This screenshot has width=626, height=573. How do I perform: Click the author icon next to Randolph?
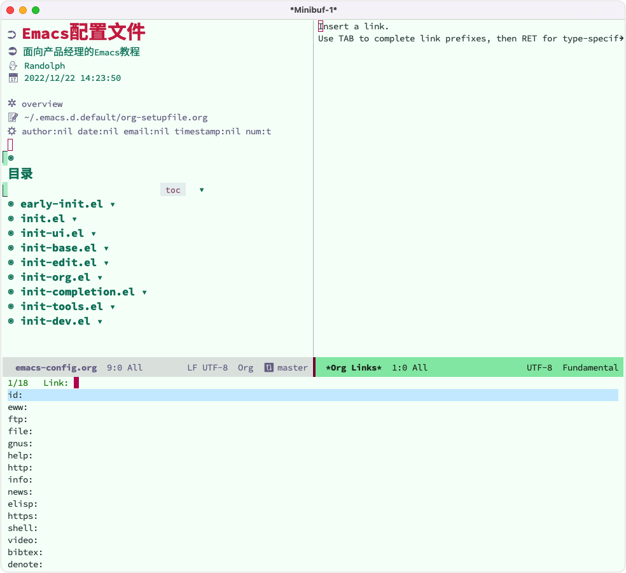click(13, 66)
